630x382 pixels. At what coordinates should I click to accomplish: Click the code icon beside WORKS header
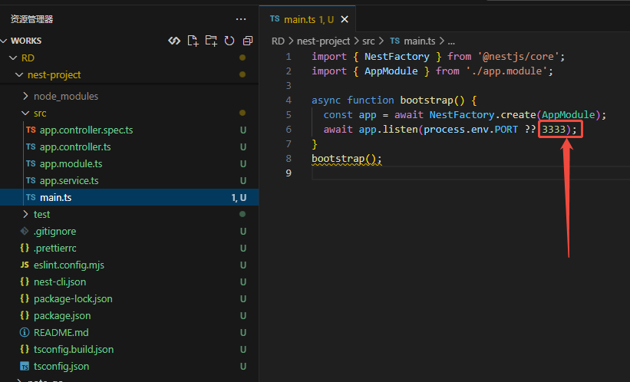click(174, 41)
